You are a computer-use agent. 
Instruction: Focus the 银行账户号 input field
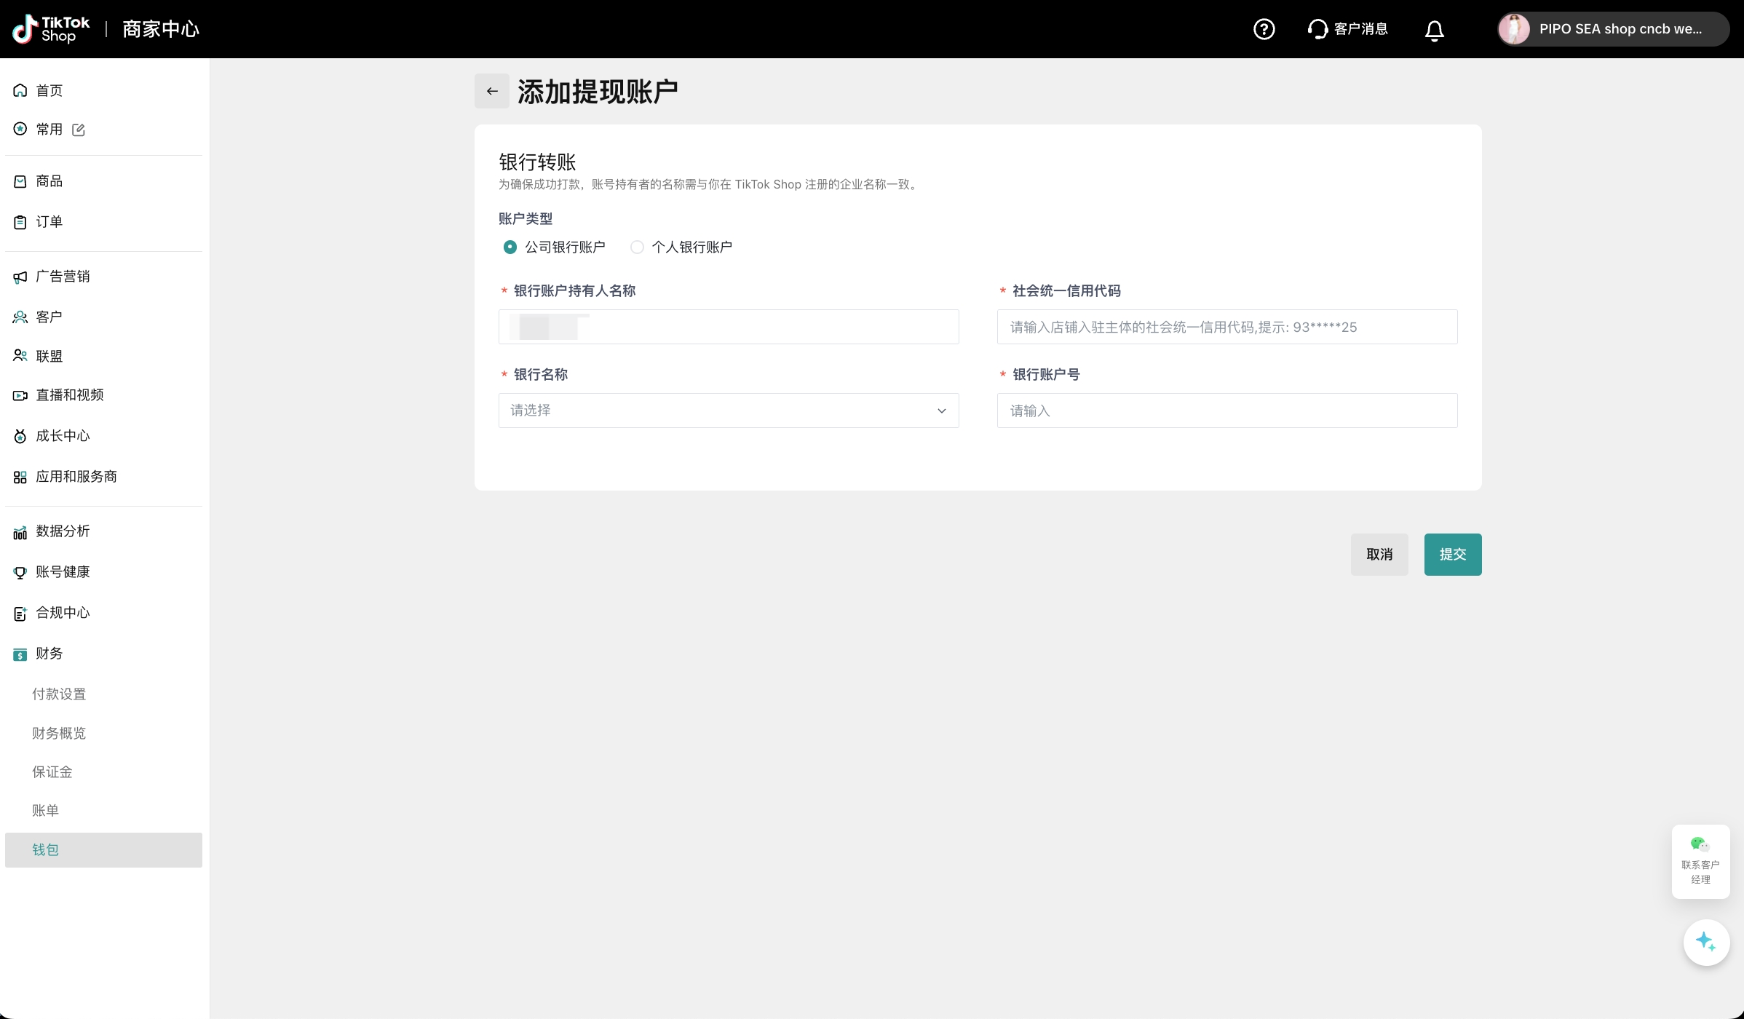pos(1226,411)
